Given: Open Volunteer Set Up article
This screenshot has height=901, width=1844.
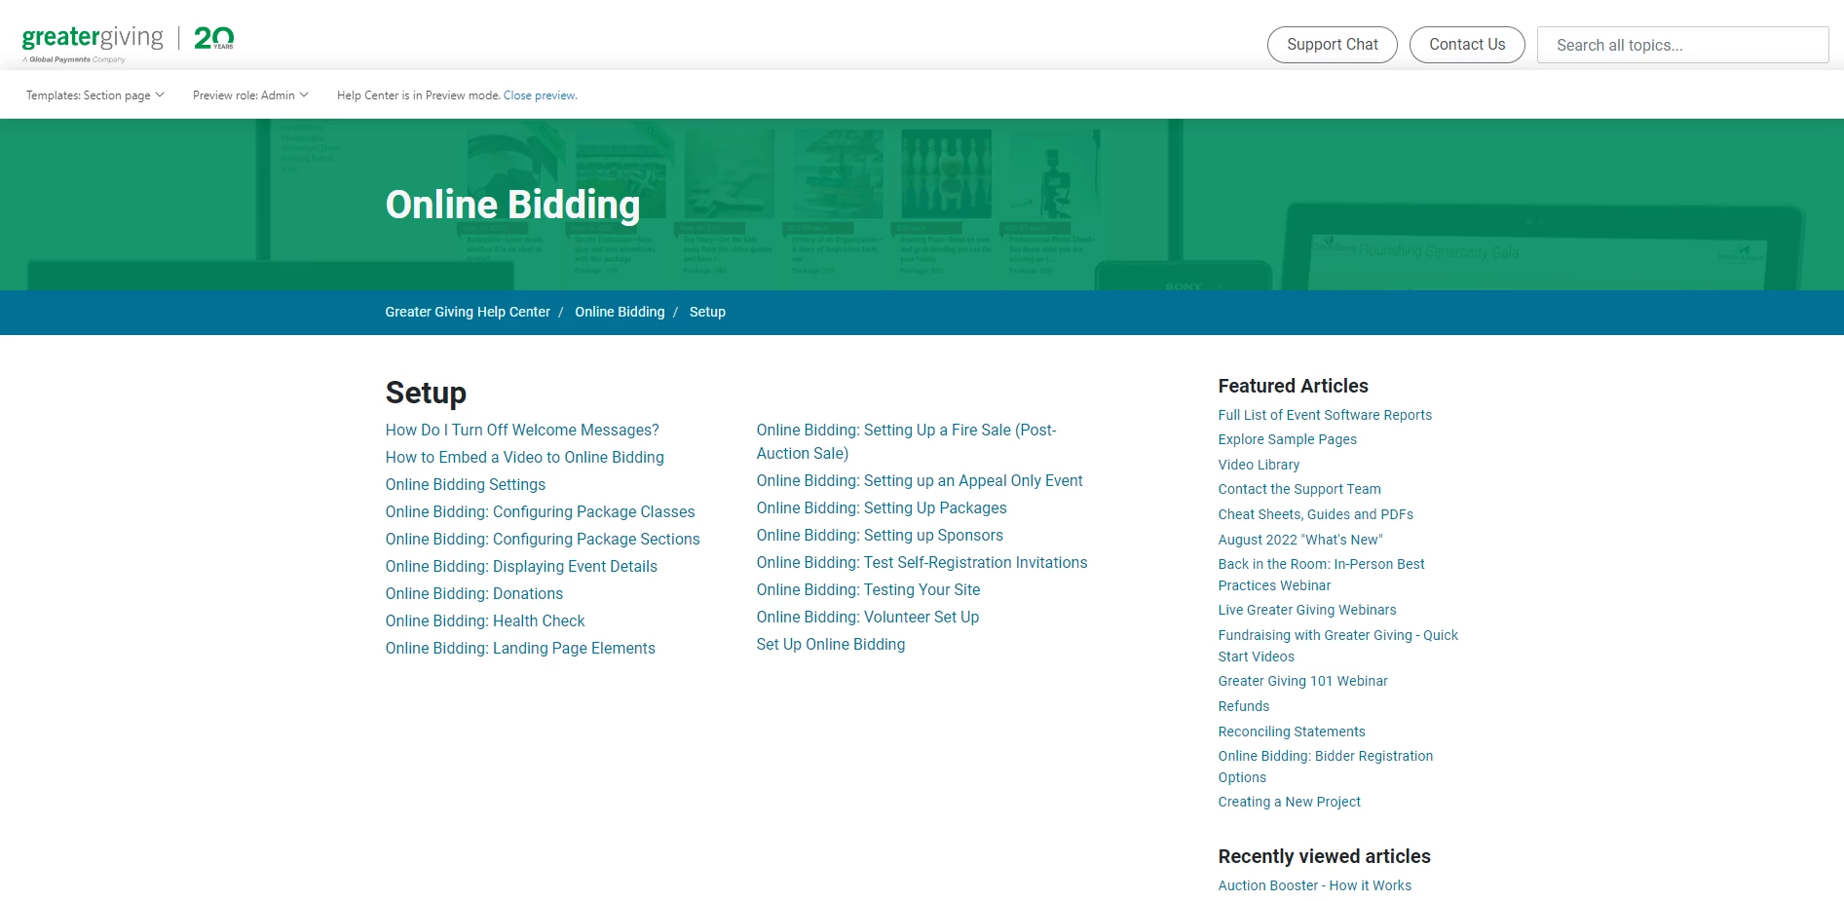Looking at the screenshot, I should coord(868,617).
